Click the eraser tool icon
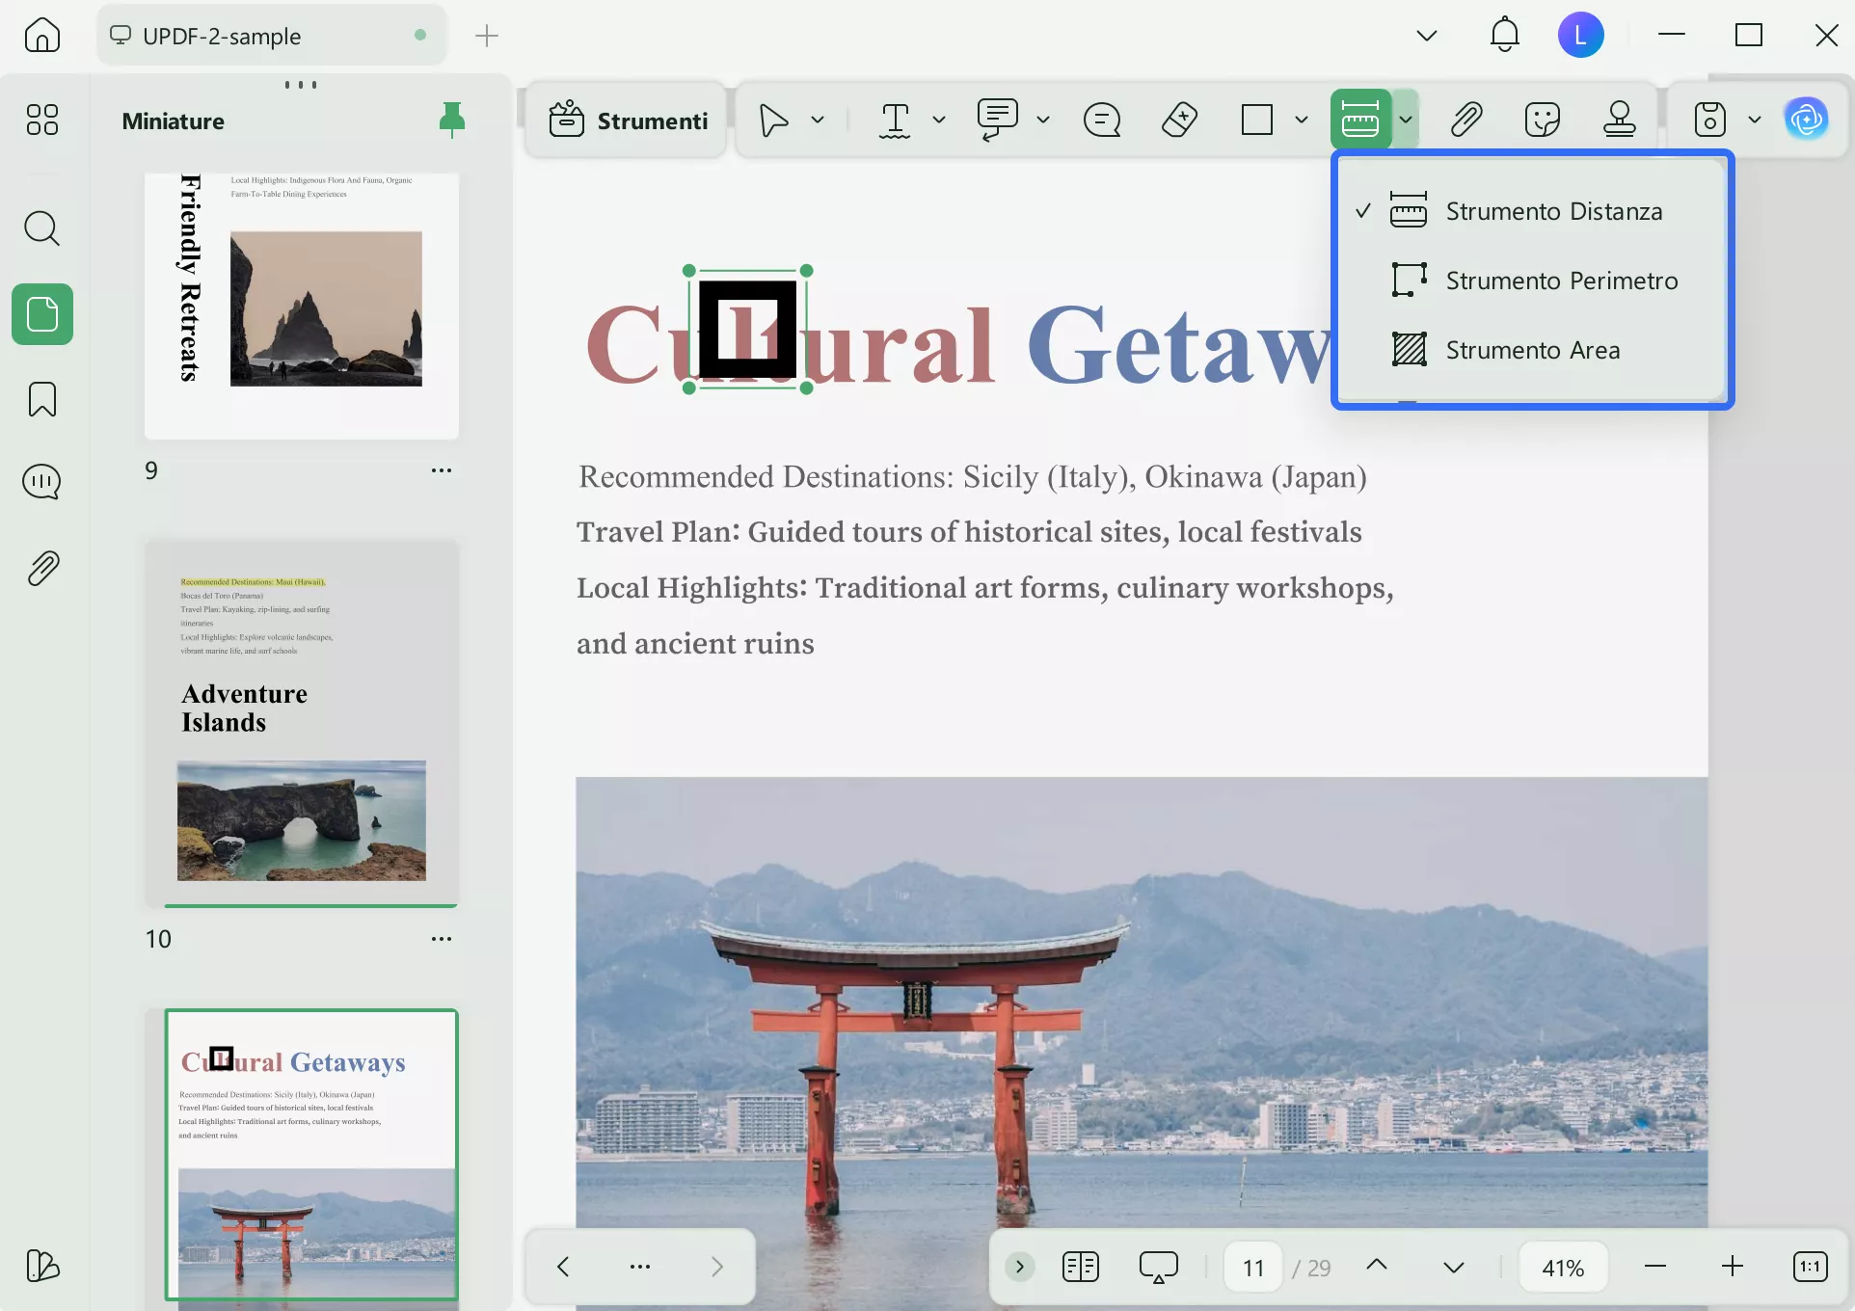 click(x=1179, y=120)
